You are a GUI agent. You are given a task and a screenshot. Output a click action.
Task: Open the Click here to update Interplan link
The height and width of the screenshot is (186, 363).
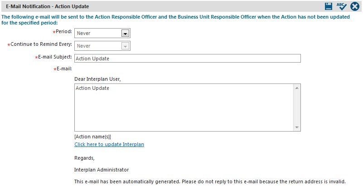click(109, 144)
